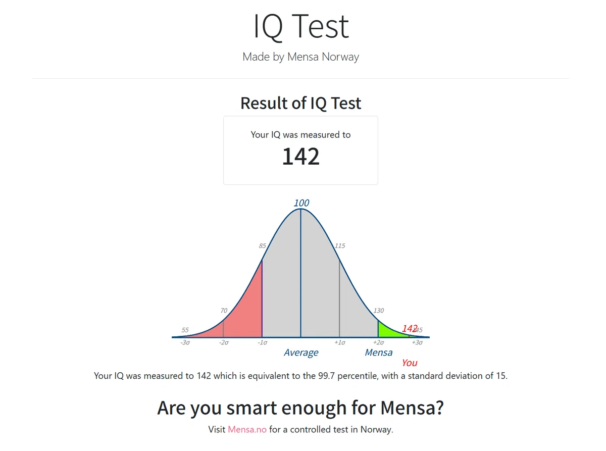Click the large 142 score number
This screenshot has width=606, height=451.
coord(301,156)
